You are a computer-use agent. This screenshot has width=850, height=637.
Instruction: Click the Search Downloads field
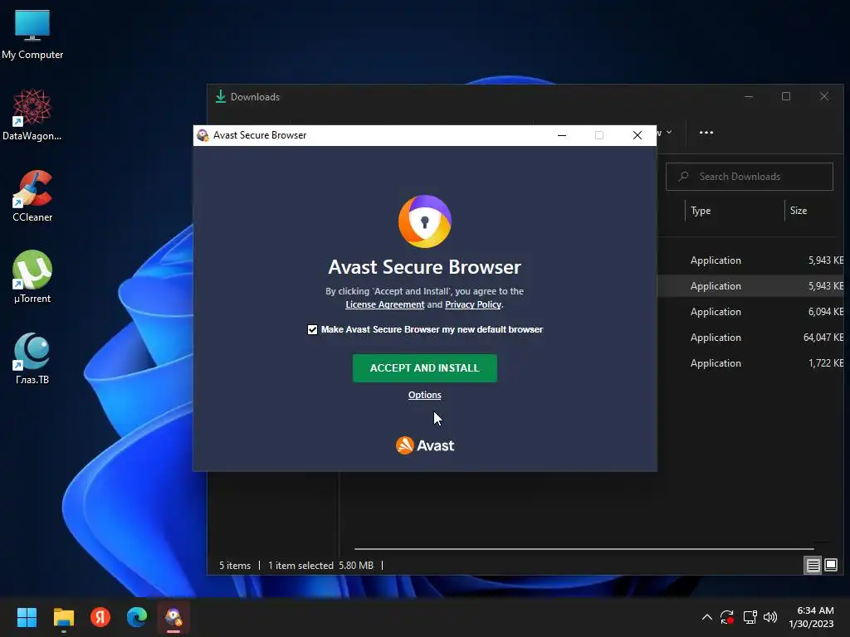(x=750, y=177)
